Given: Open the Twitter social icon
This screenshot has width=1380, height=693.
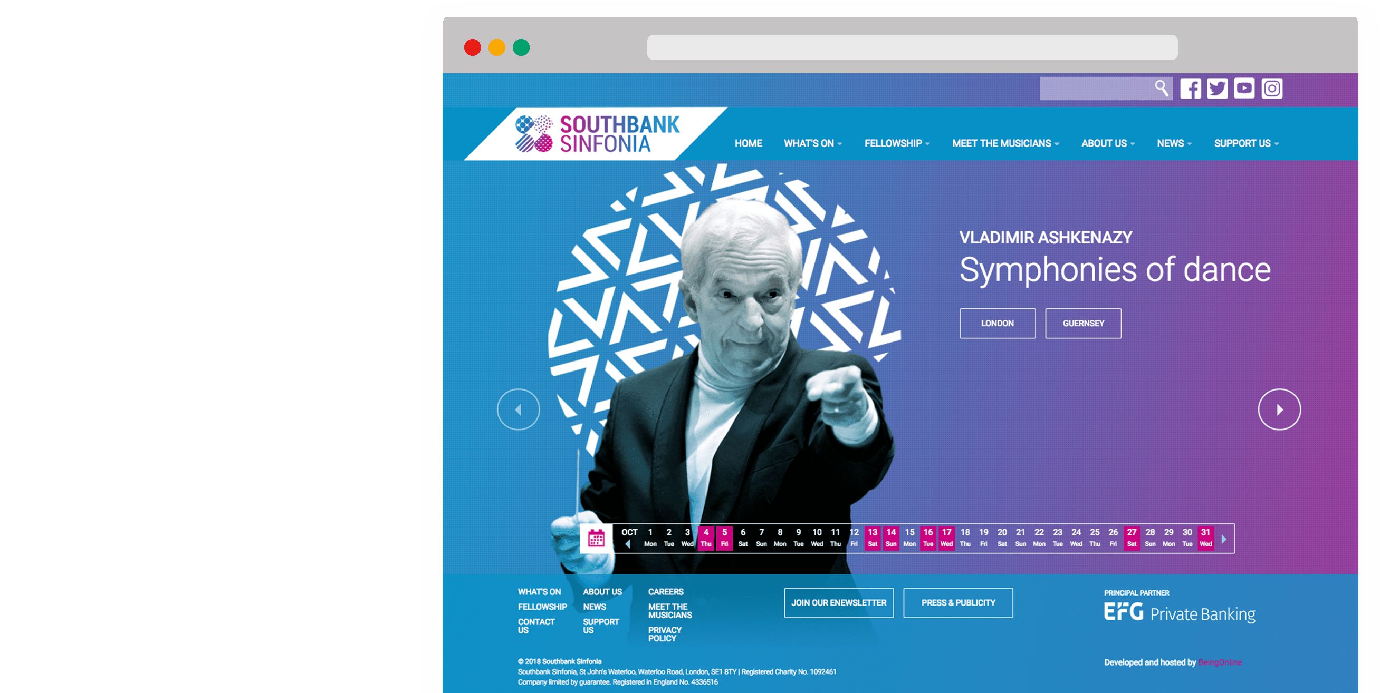Looking at the screenshot, I should click(x=1217, y=89).
